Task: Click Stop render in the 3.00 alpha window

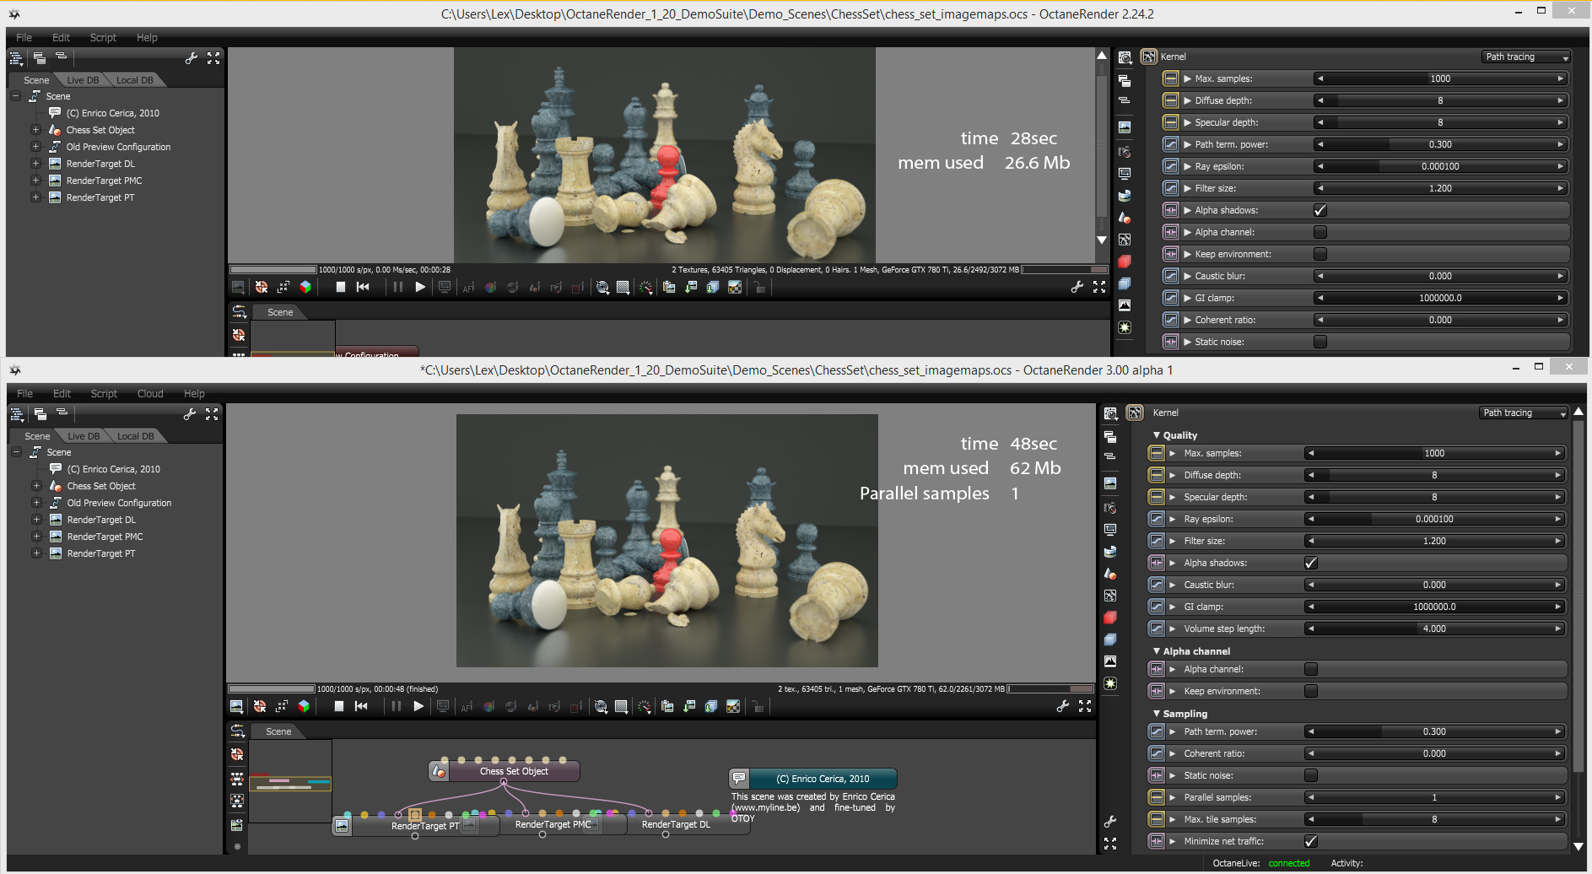Action: click(x=338, y=707)
